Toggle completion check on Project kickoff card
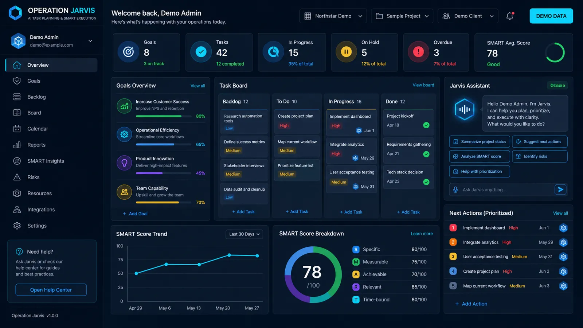The width and height of the screenshot is (583, 328). (x=426, y=125)
